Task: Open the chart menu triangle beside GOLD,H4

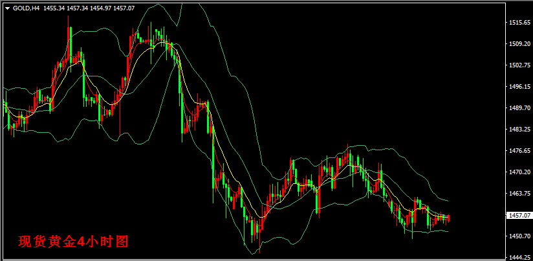Action: 8,8
